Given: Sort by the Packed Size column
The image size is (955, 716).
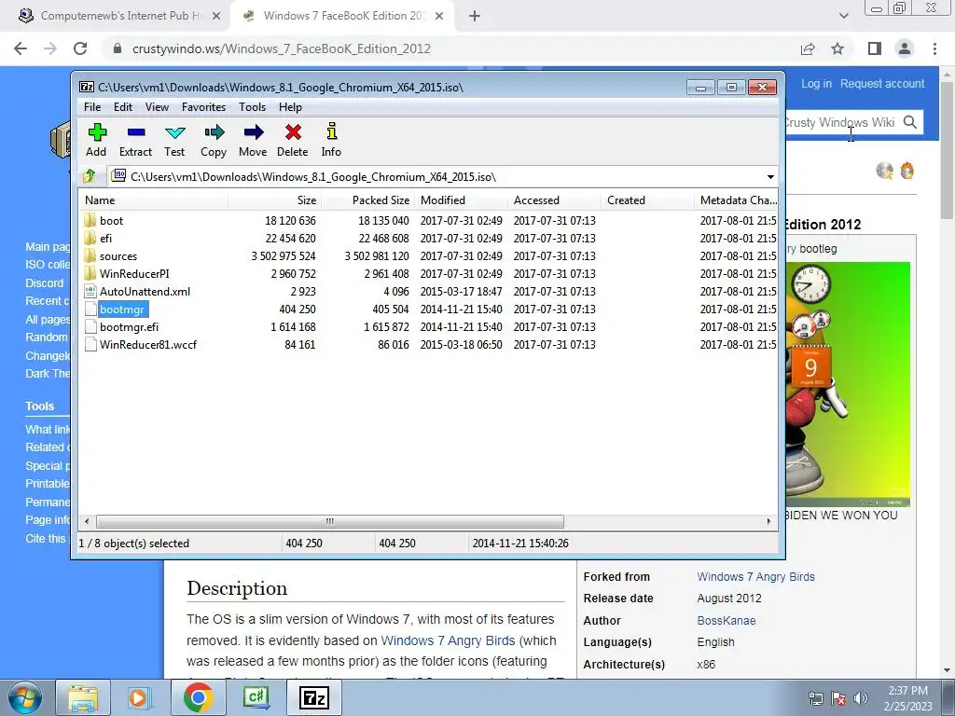Looking at the screenshot, I should (367, 200).
